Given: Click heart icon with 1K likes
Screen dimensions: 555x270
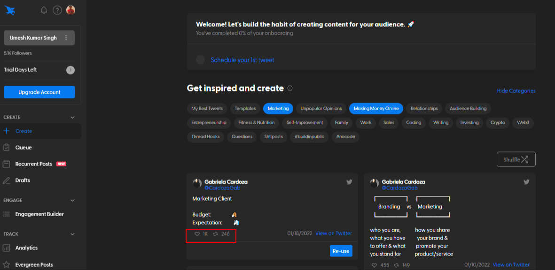Looking at the screenshot, I should [197, 233].
